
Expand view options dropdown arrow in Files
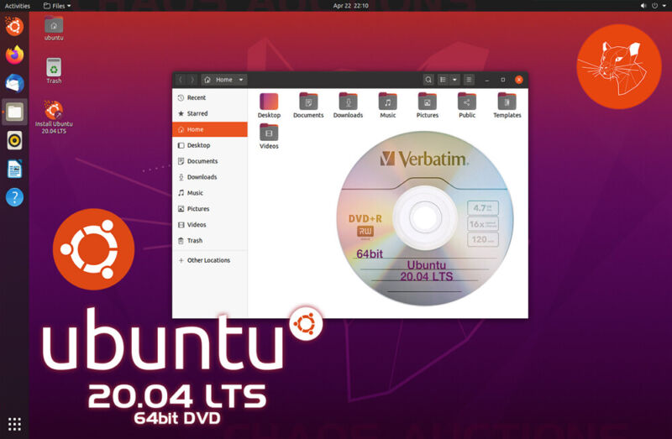click(454, 80)
